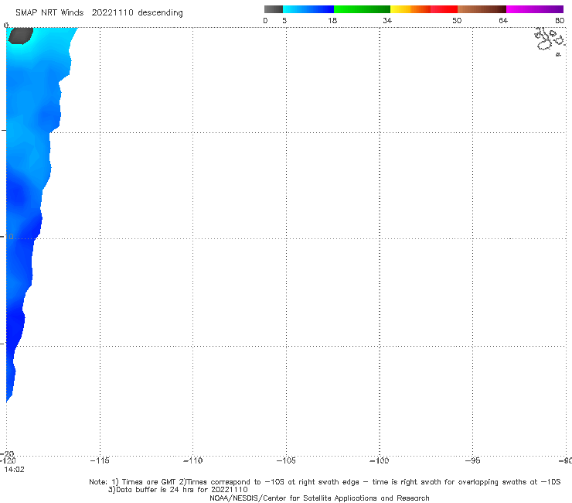Click the color bar label '5'

[x=284, y=20]
